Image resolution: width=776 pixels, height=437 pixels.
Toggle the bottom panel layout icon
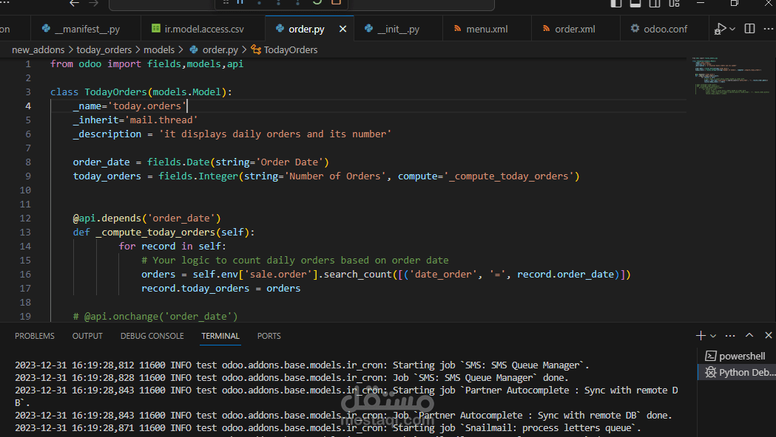(x=635, y=3)
